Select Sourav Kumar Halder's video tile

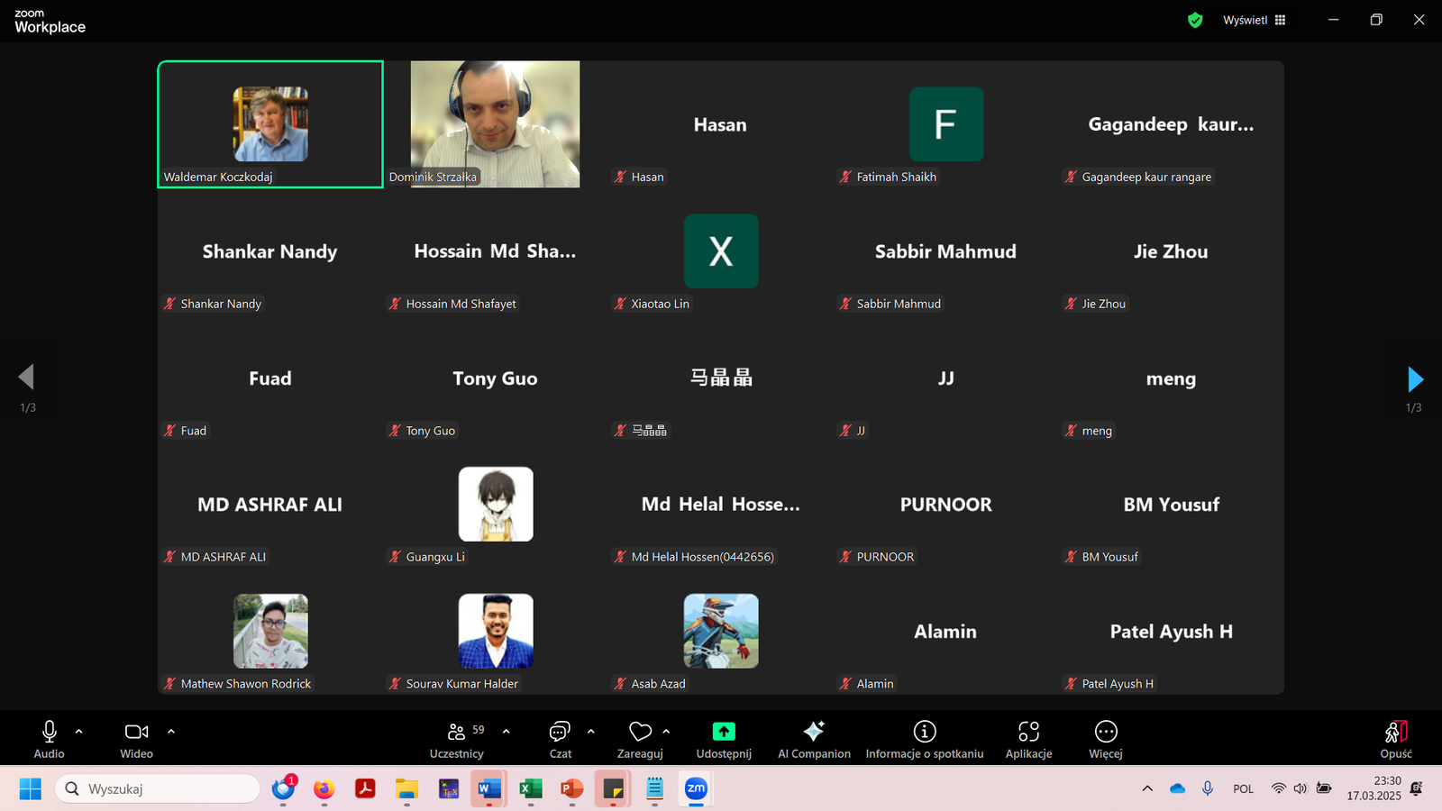[496, 631]
